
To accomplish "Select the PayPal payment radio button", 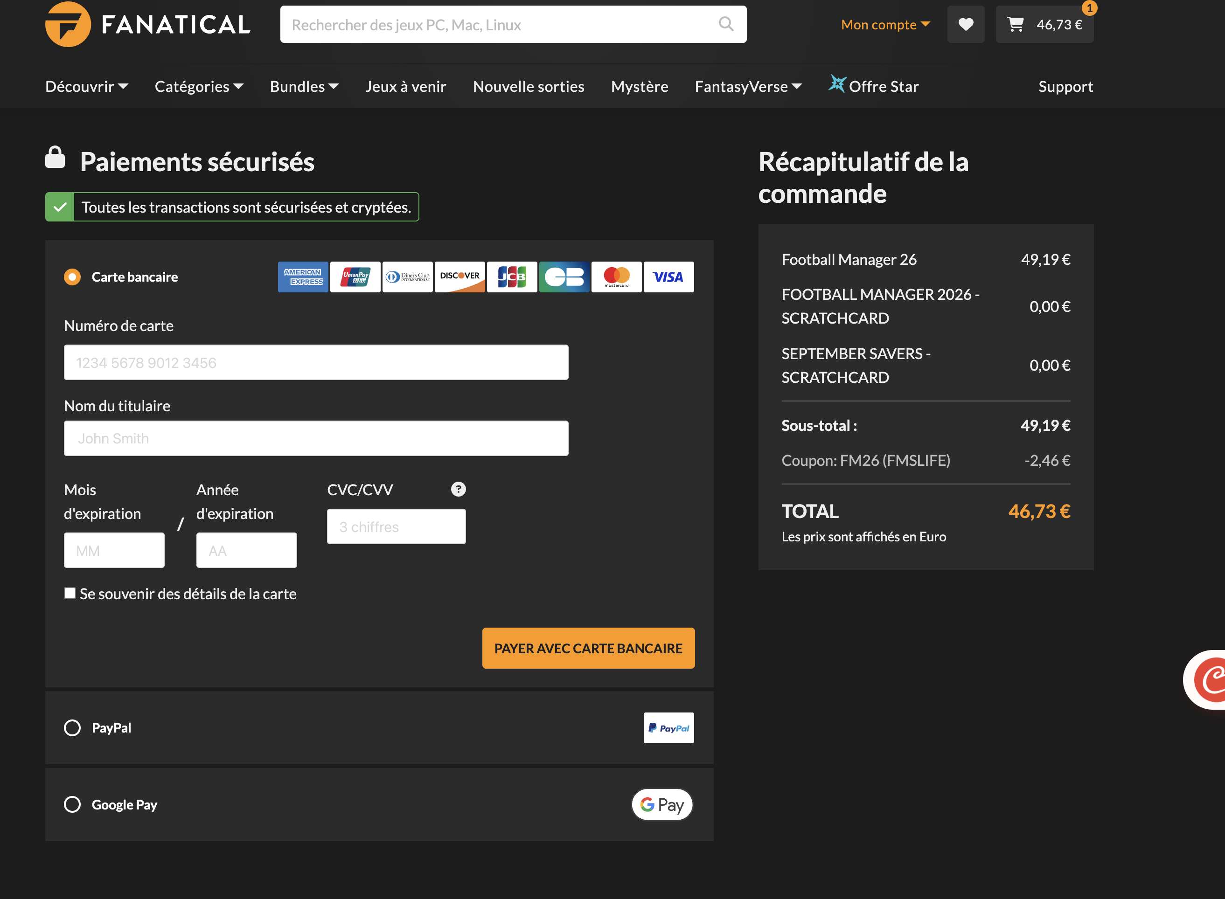I will point(72,727).
